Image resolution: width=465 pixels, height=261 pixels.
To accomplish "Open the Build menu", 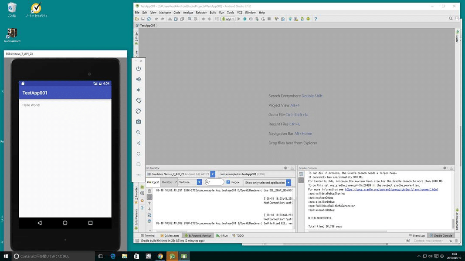I will (213, 13).
